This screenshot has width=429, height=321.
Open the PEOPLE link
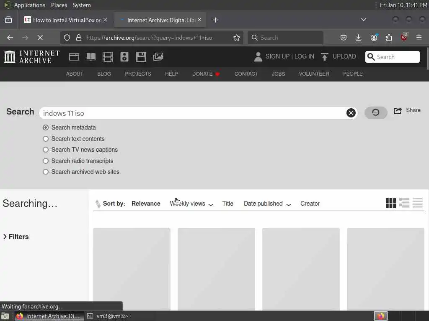click(x=353, y=74)
